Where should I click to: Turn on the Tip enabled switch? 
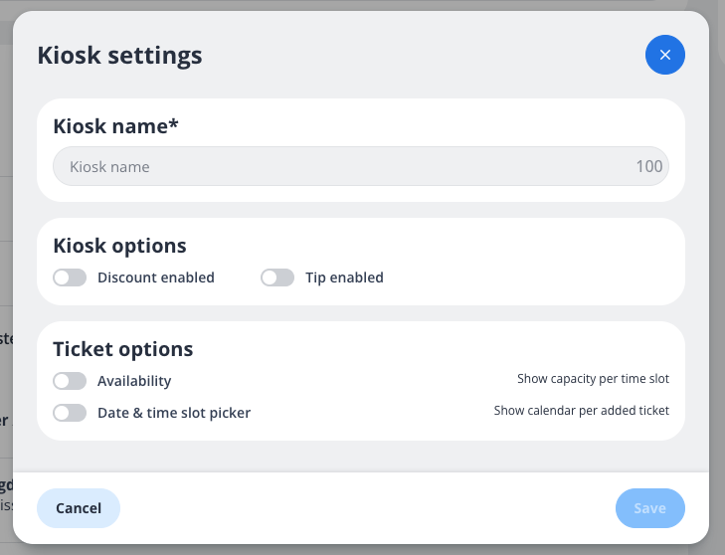(x=277, y=277)
